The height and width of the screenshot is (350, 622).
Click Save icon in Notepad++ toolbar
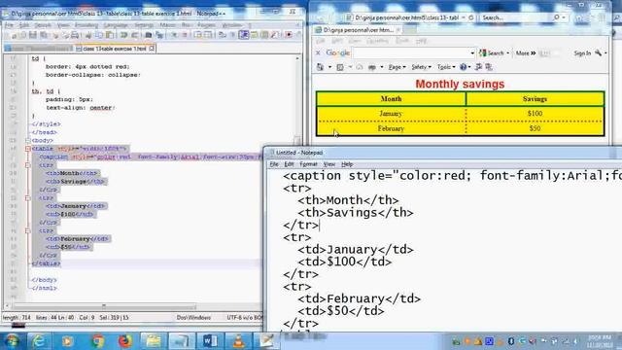pyautogui.click(x=32, y=35)
